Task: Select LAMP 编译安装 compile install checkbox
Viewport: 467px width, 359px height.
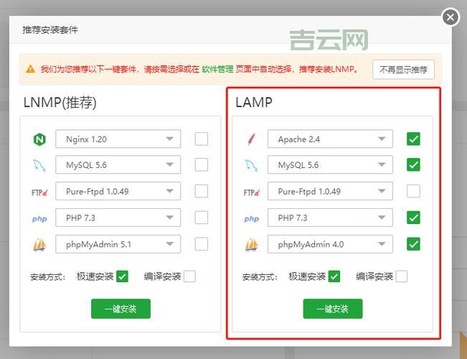Action: pos(402,276)
